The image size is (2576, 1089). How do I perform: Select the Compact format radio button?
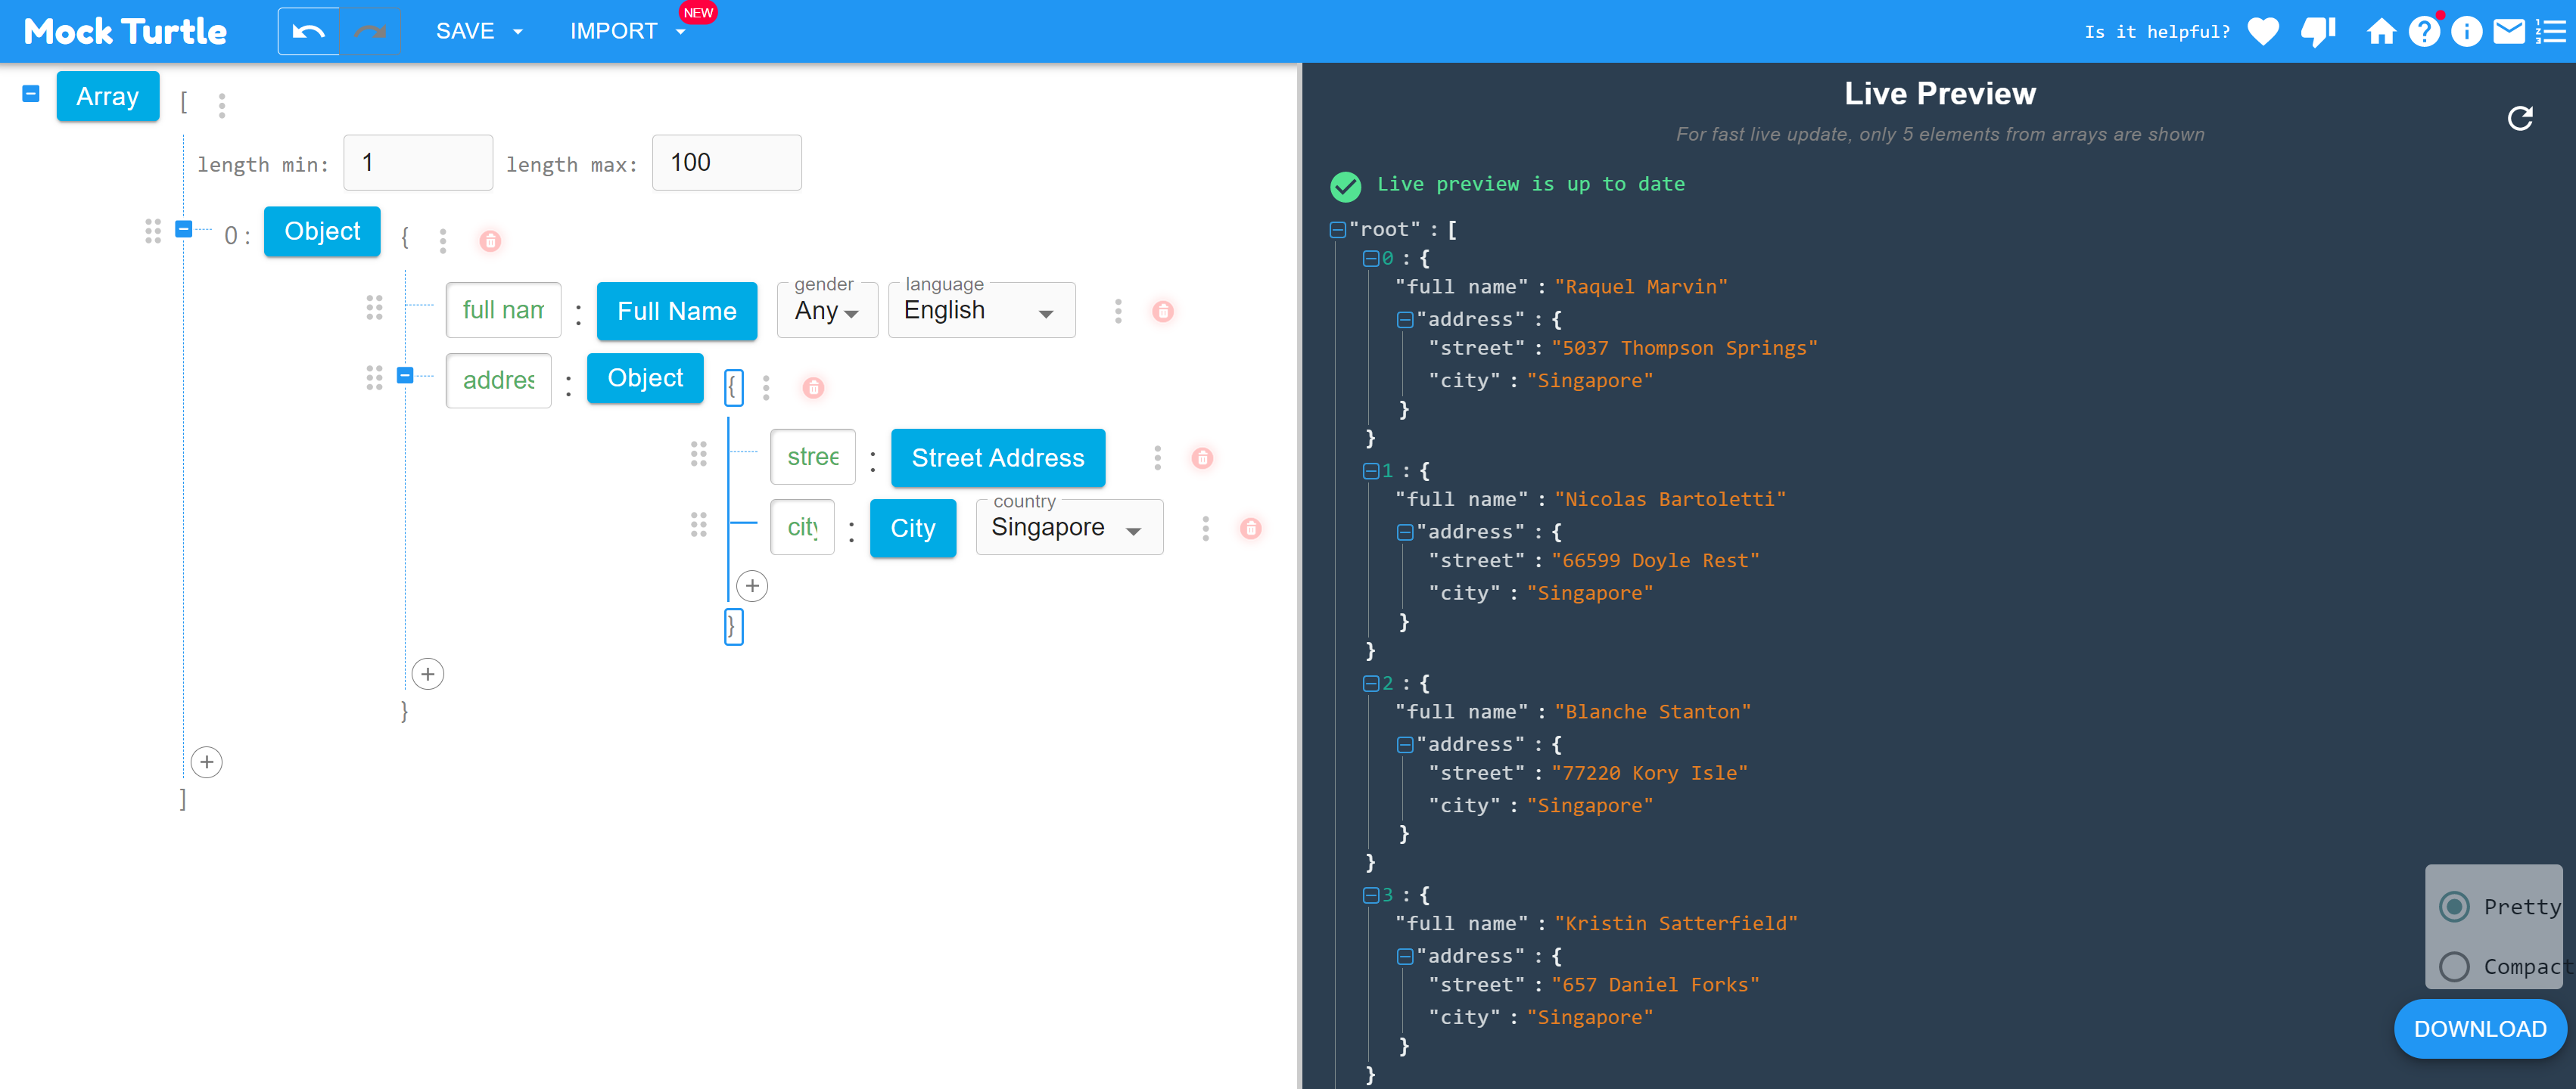2454,966
